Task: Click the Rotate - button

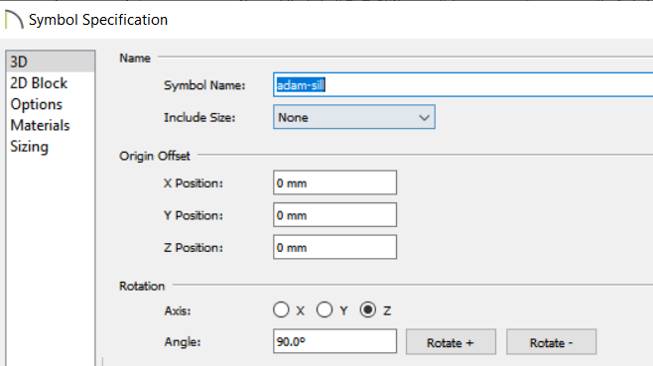Action: tap(552, 342)
